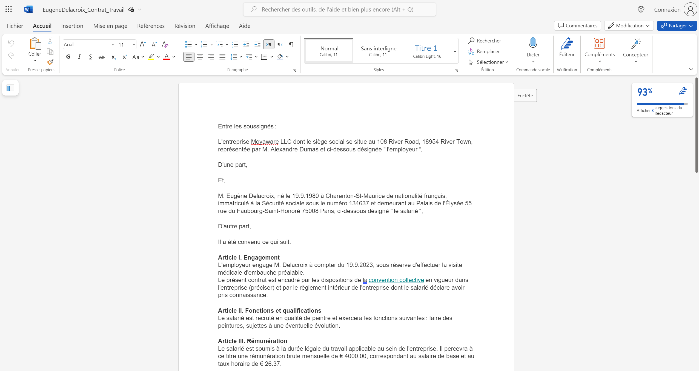Toggle left-to-right text direction
699x371 pixels.
pyautogui.click(x=269, y=44)
